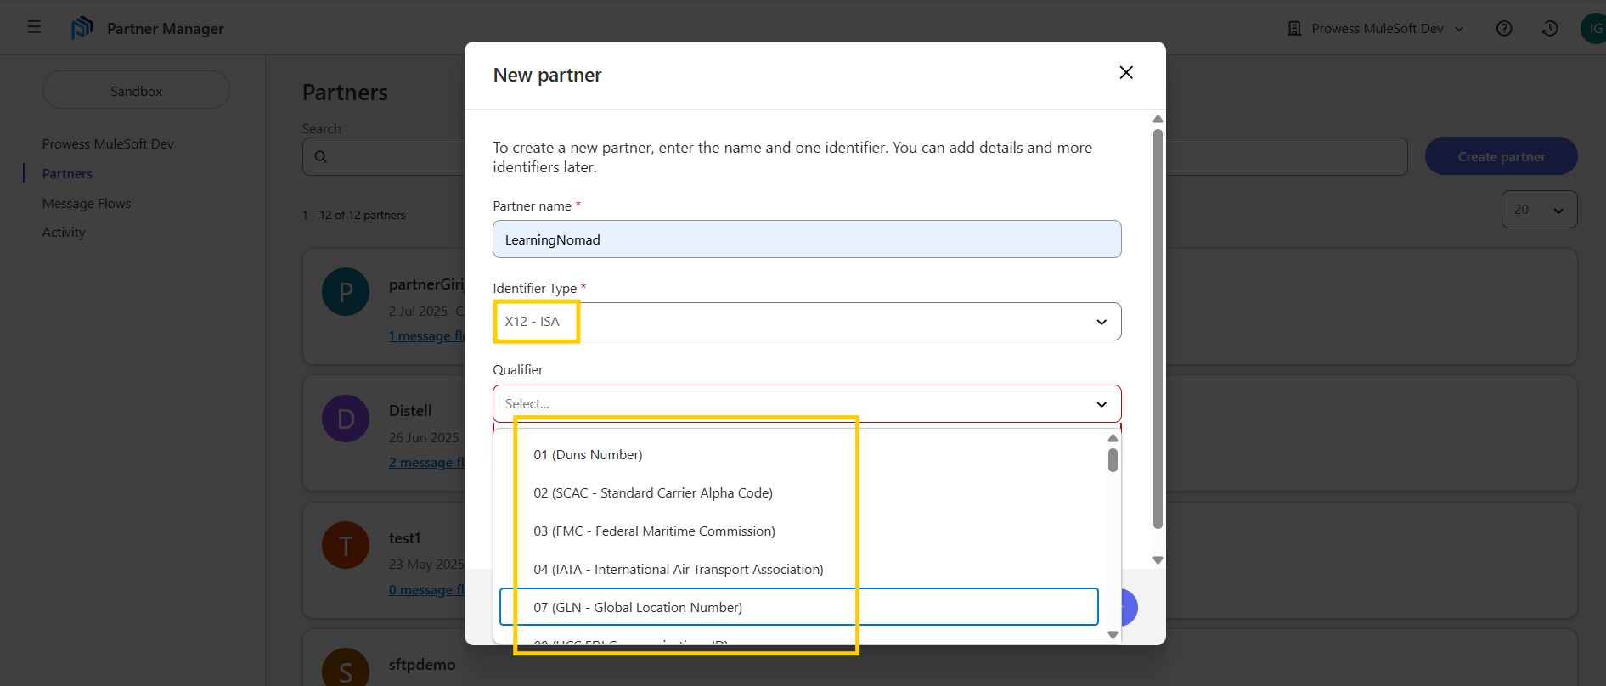Click the history clock icon
Viewport: 1606px width, 686px height.
(1550, 29)
